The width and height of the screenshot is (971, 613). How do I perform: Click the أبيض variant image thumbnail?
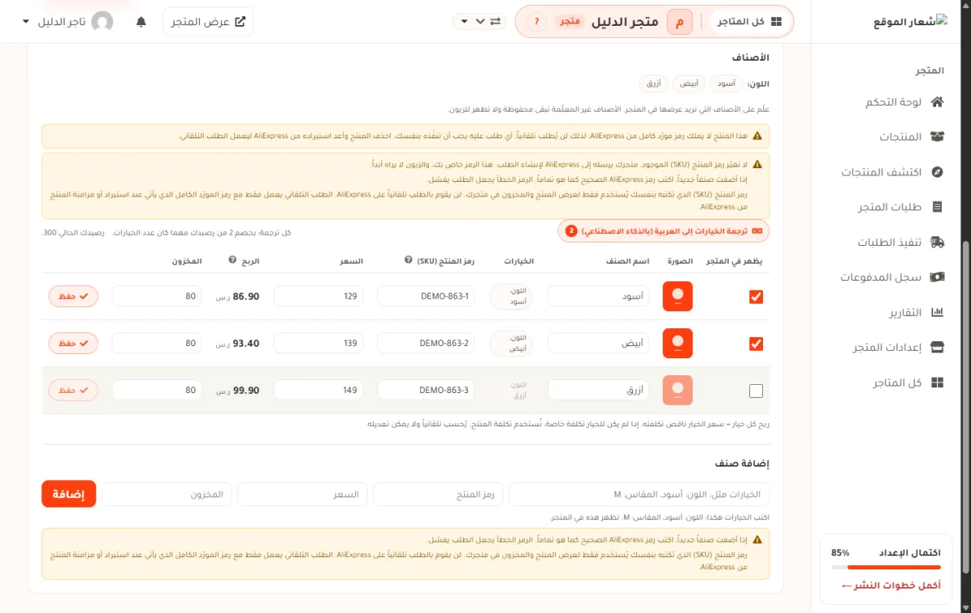(677, 344)
